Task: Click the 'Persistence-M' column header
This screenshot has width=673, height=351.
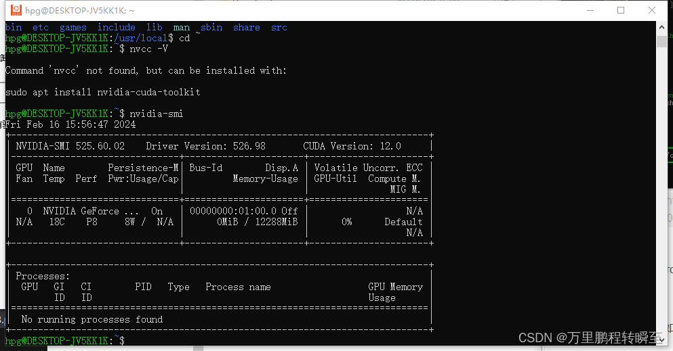Action: pyautogui.click(x=144, y=168)
